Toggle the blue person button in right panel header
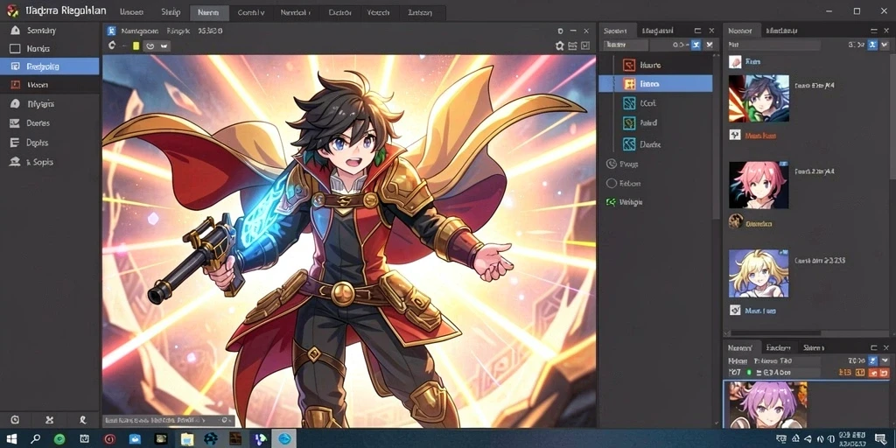 click(x=872, y=45)
